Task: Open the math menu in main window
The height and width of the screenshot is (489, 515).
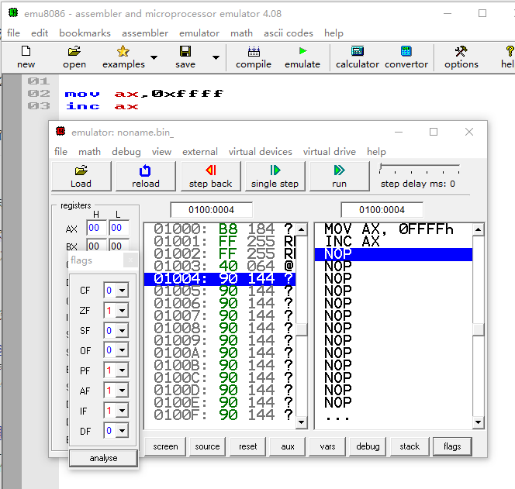Action: tap(241, 33)
